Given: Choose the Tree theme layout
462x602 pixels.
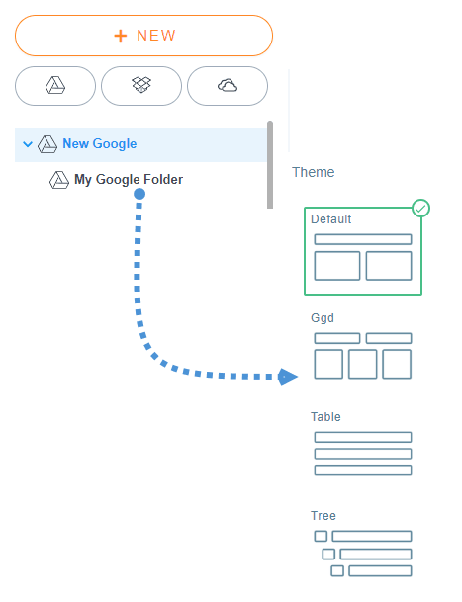Looking at the screenshot, I should coord(363,544).
